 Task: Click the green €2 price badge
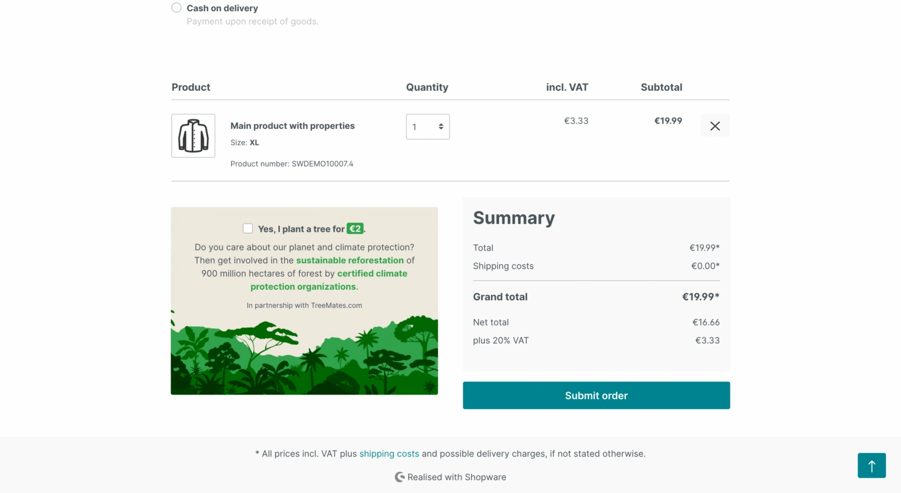(x=354, y=228)
